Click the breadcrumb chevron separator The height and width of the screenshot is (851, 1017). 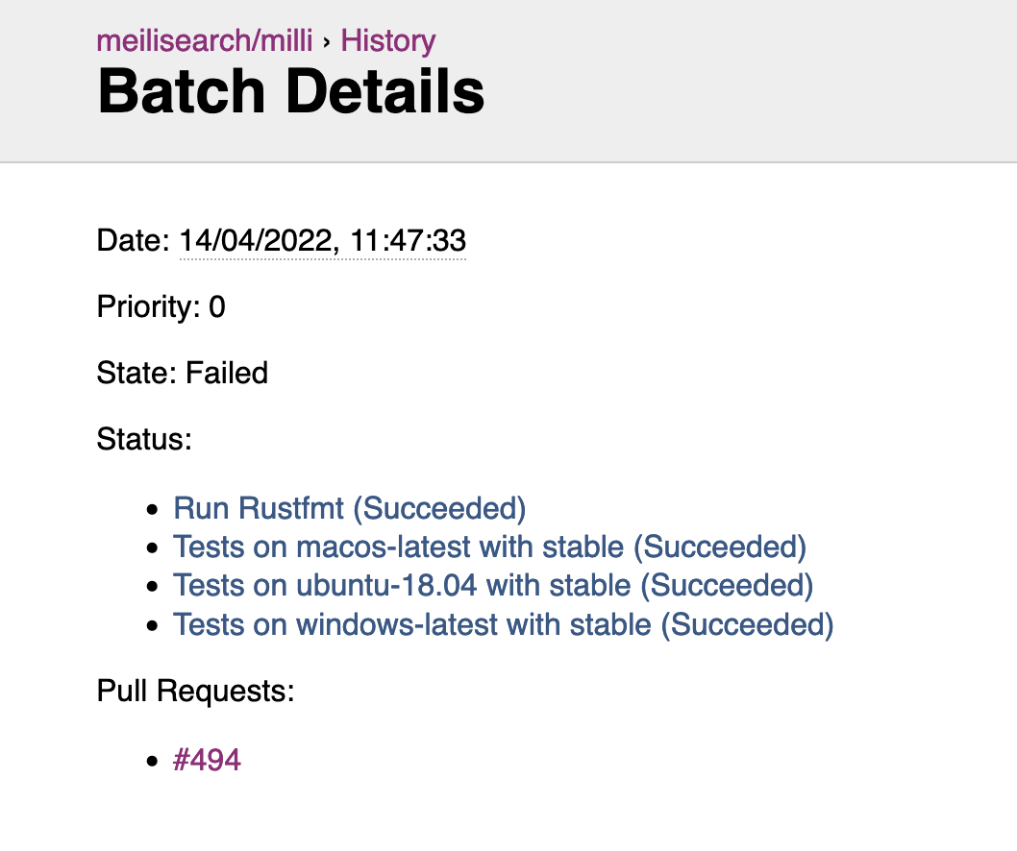(x=327, y=43)
